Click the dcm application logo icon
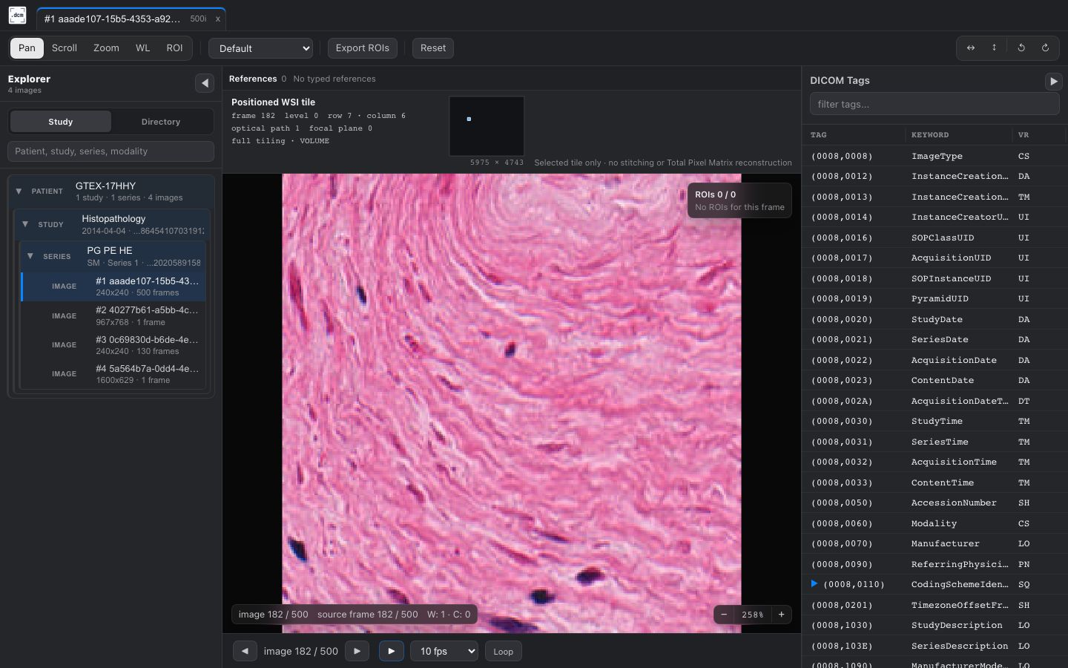The image size is (1068, 668). pos(17,16)
